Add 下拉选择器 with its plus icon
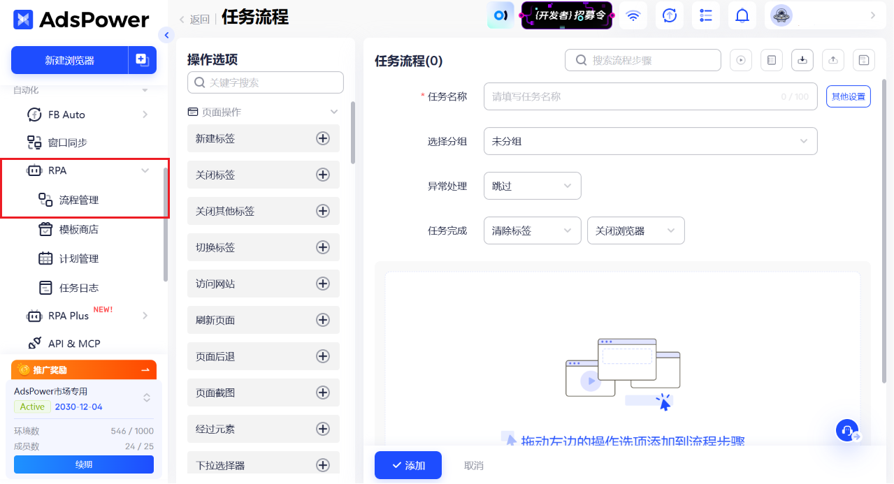 [323, 465]
